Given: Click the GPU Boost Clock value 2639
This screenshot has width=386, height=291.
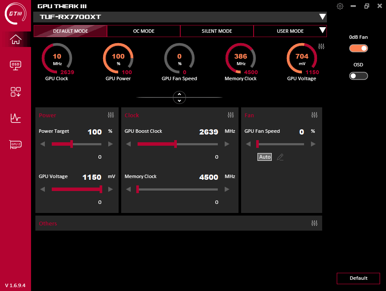Looking at the screenshot, I should click(x=209, y=132).
